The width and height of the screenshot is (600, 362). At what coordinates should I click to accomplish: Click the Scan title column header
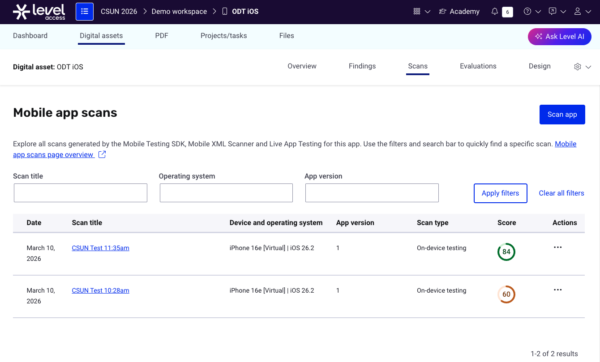(x=87, y=223)
